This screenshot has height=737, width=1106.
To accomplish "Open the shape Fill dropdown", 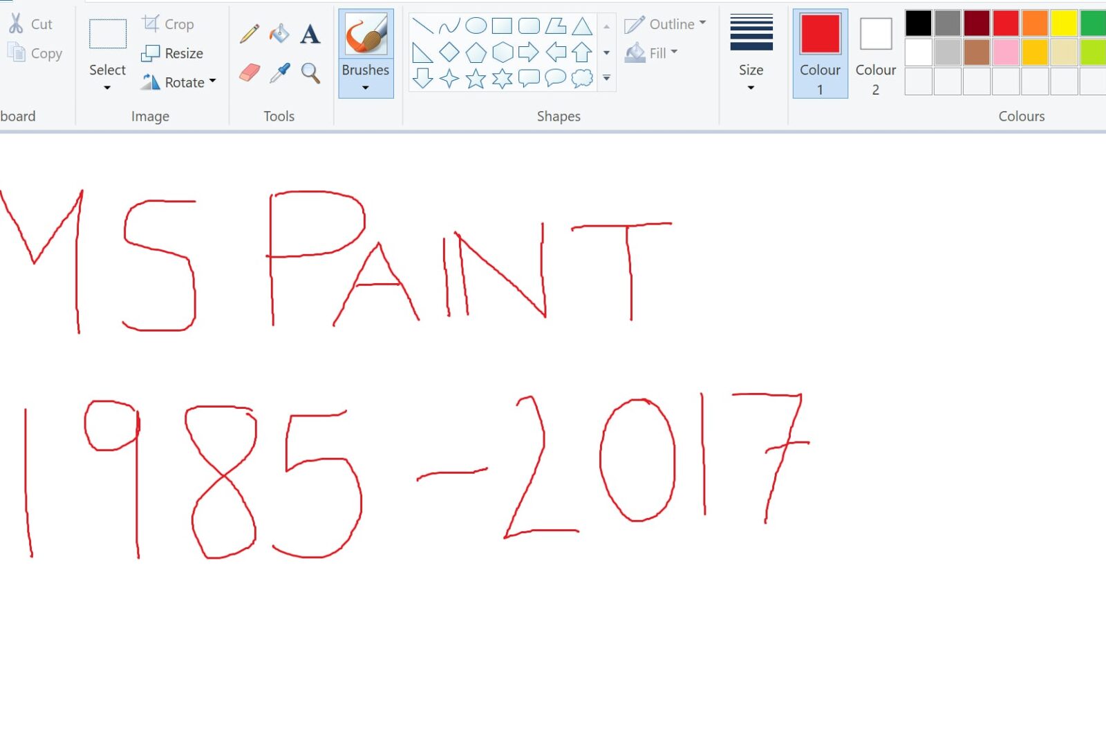I will tap(651, 53).
